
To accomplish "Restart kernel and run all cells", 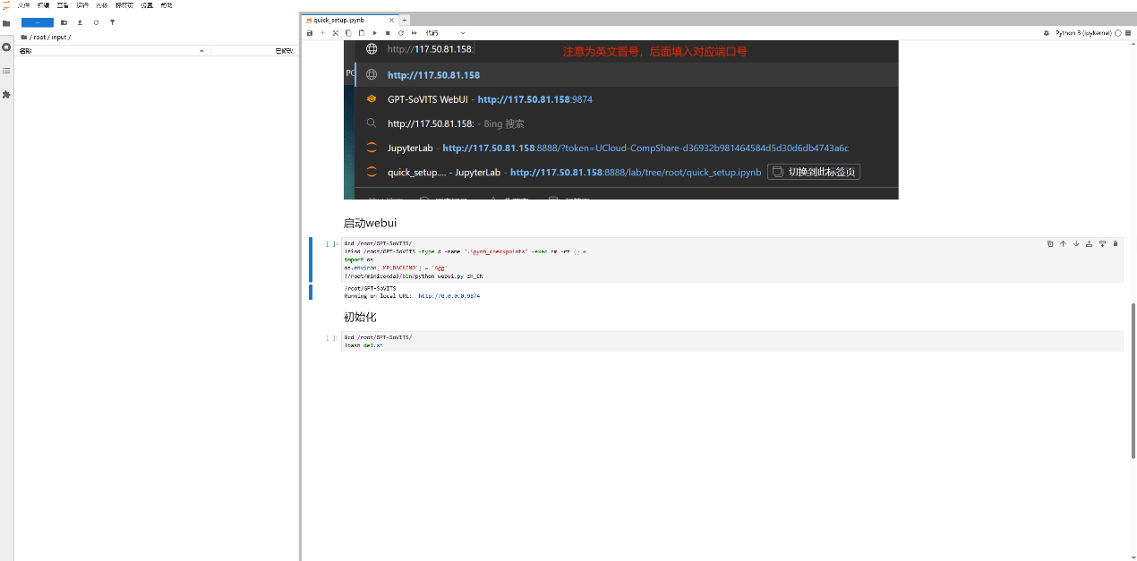I will click(x=414, y=33).
